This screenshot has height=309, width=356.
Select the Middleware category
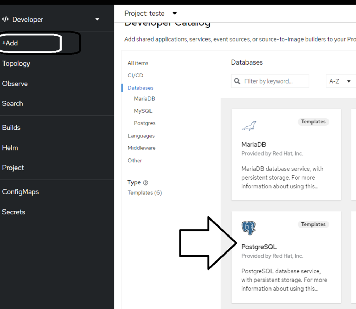pyautogui.click(x=141, y=148)
